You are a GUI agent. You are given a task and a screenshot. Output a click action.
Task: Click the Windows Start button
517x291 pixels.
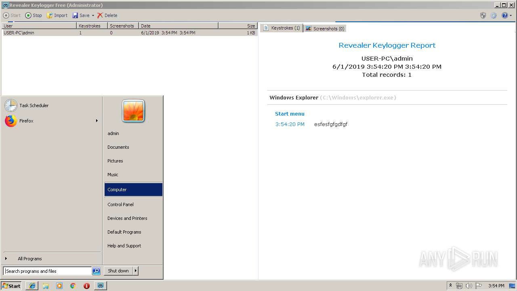11,286
